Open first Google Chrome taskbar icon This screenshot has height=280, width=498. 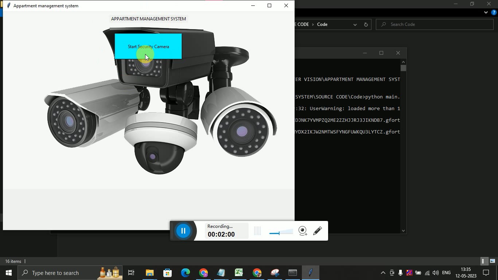click(x=203, y=273)
